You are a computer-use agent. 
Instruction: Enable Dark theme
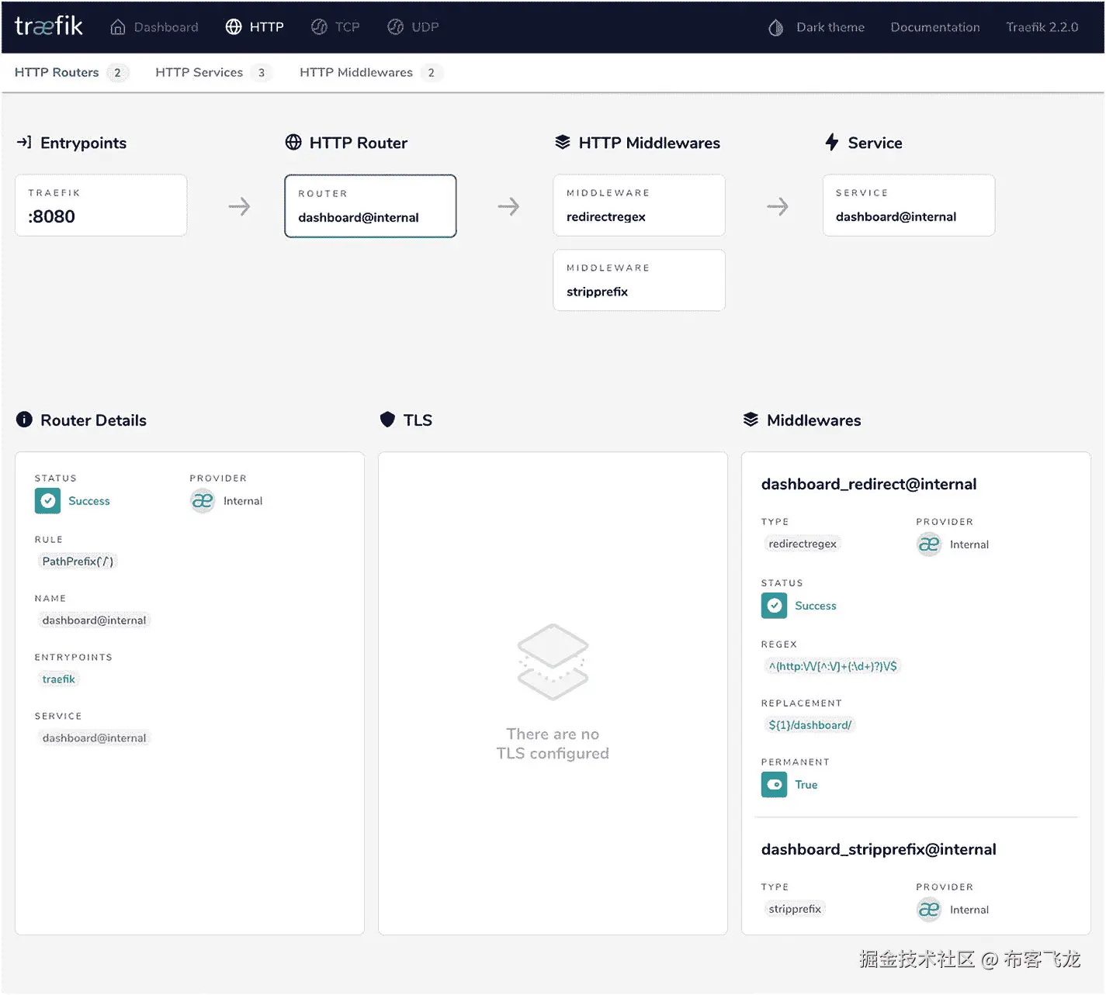tap(816, 28)
